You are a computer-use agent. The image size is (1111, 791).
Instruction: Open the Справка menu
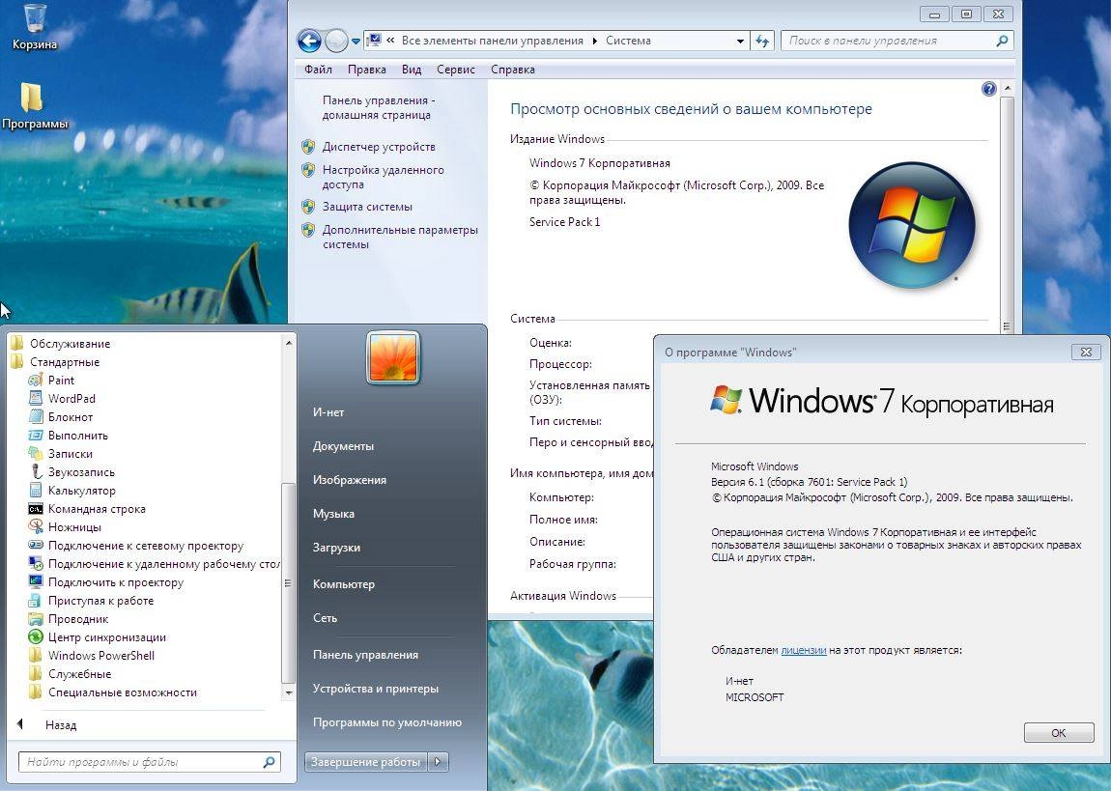pyautogui.click(x=512, y=70)
